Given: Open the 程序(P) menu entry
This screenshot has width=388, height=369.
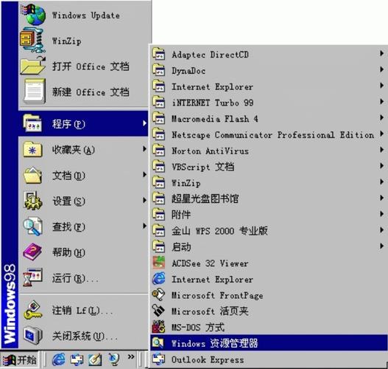Looking at the screenshot, I should [83, 123].
